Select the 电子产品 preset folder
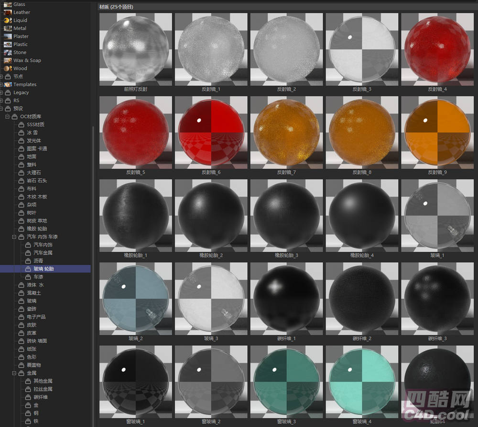Viewport: 478px width, 427px height. click(x=36, y=317)
